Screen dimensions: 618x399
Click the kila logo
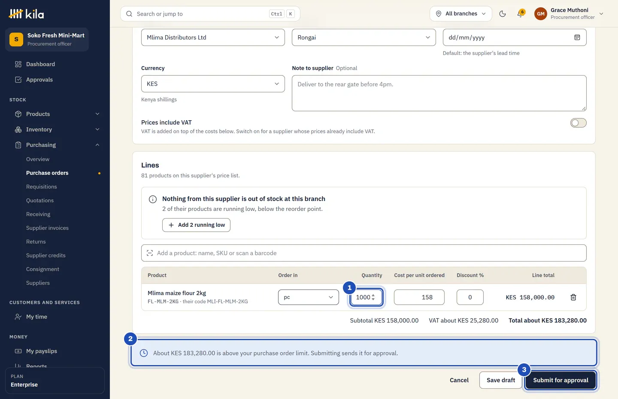[27, 14]
